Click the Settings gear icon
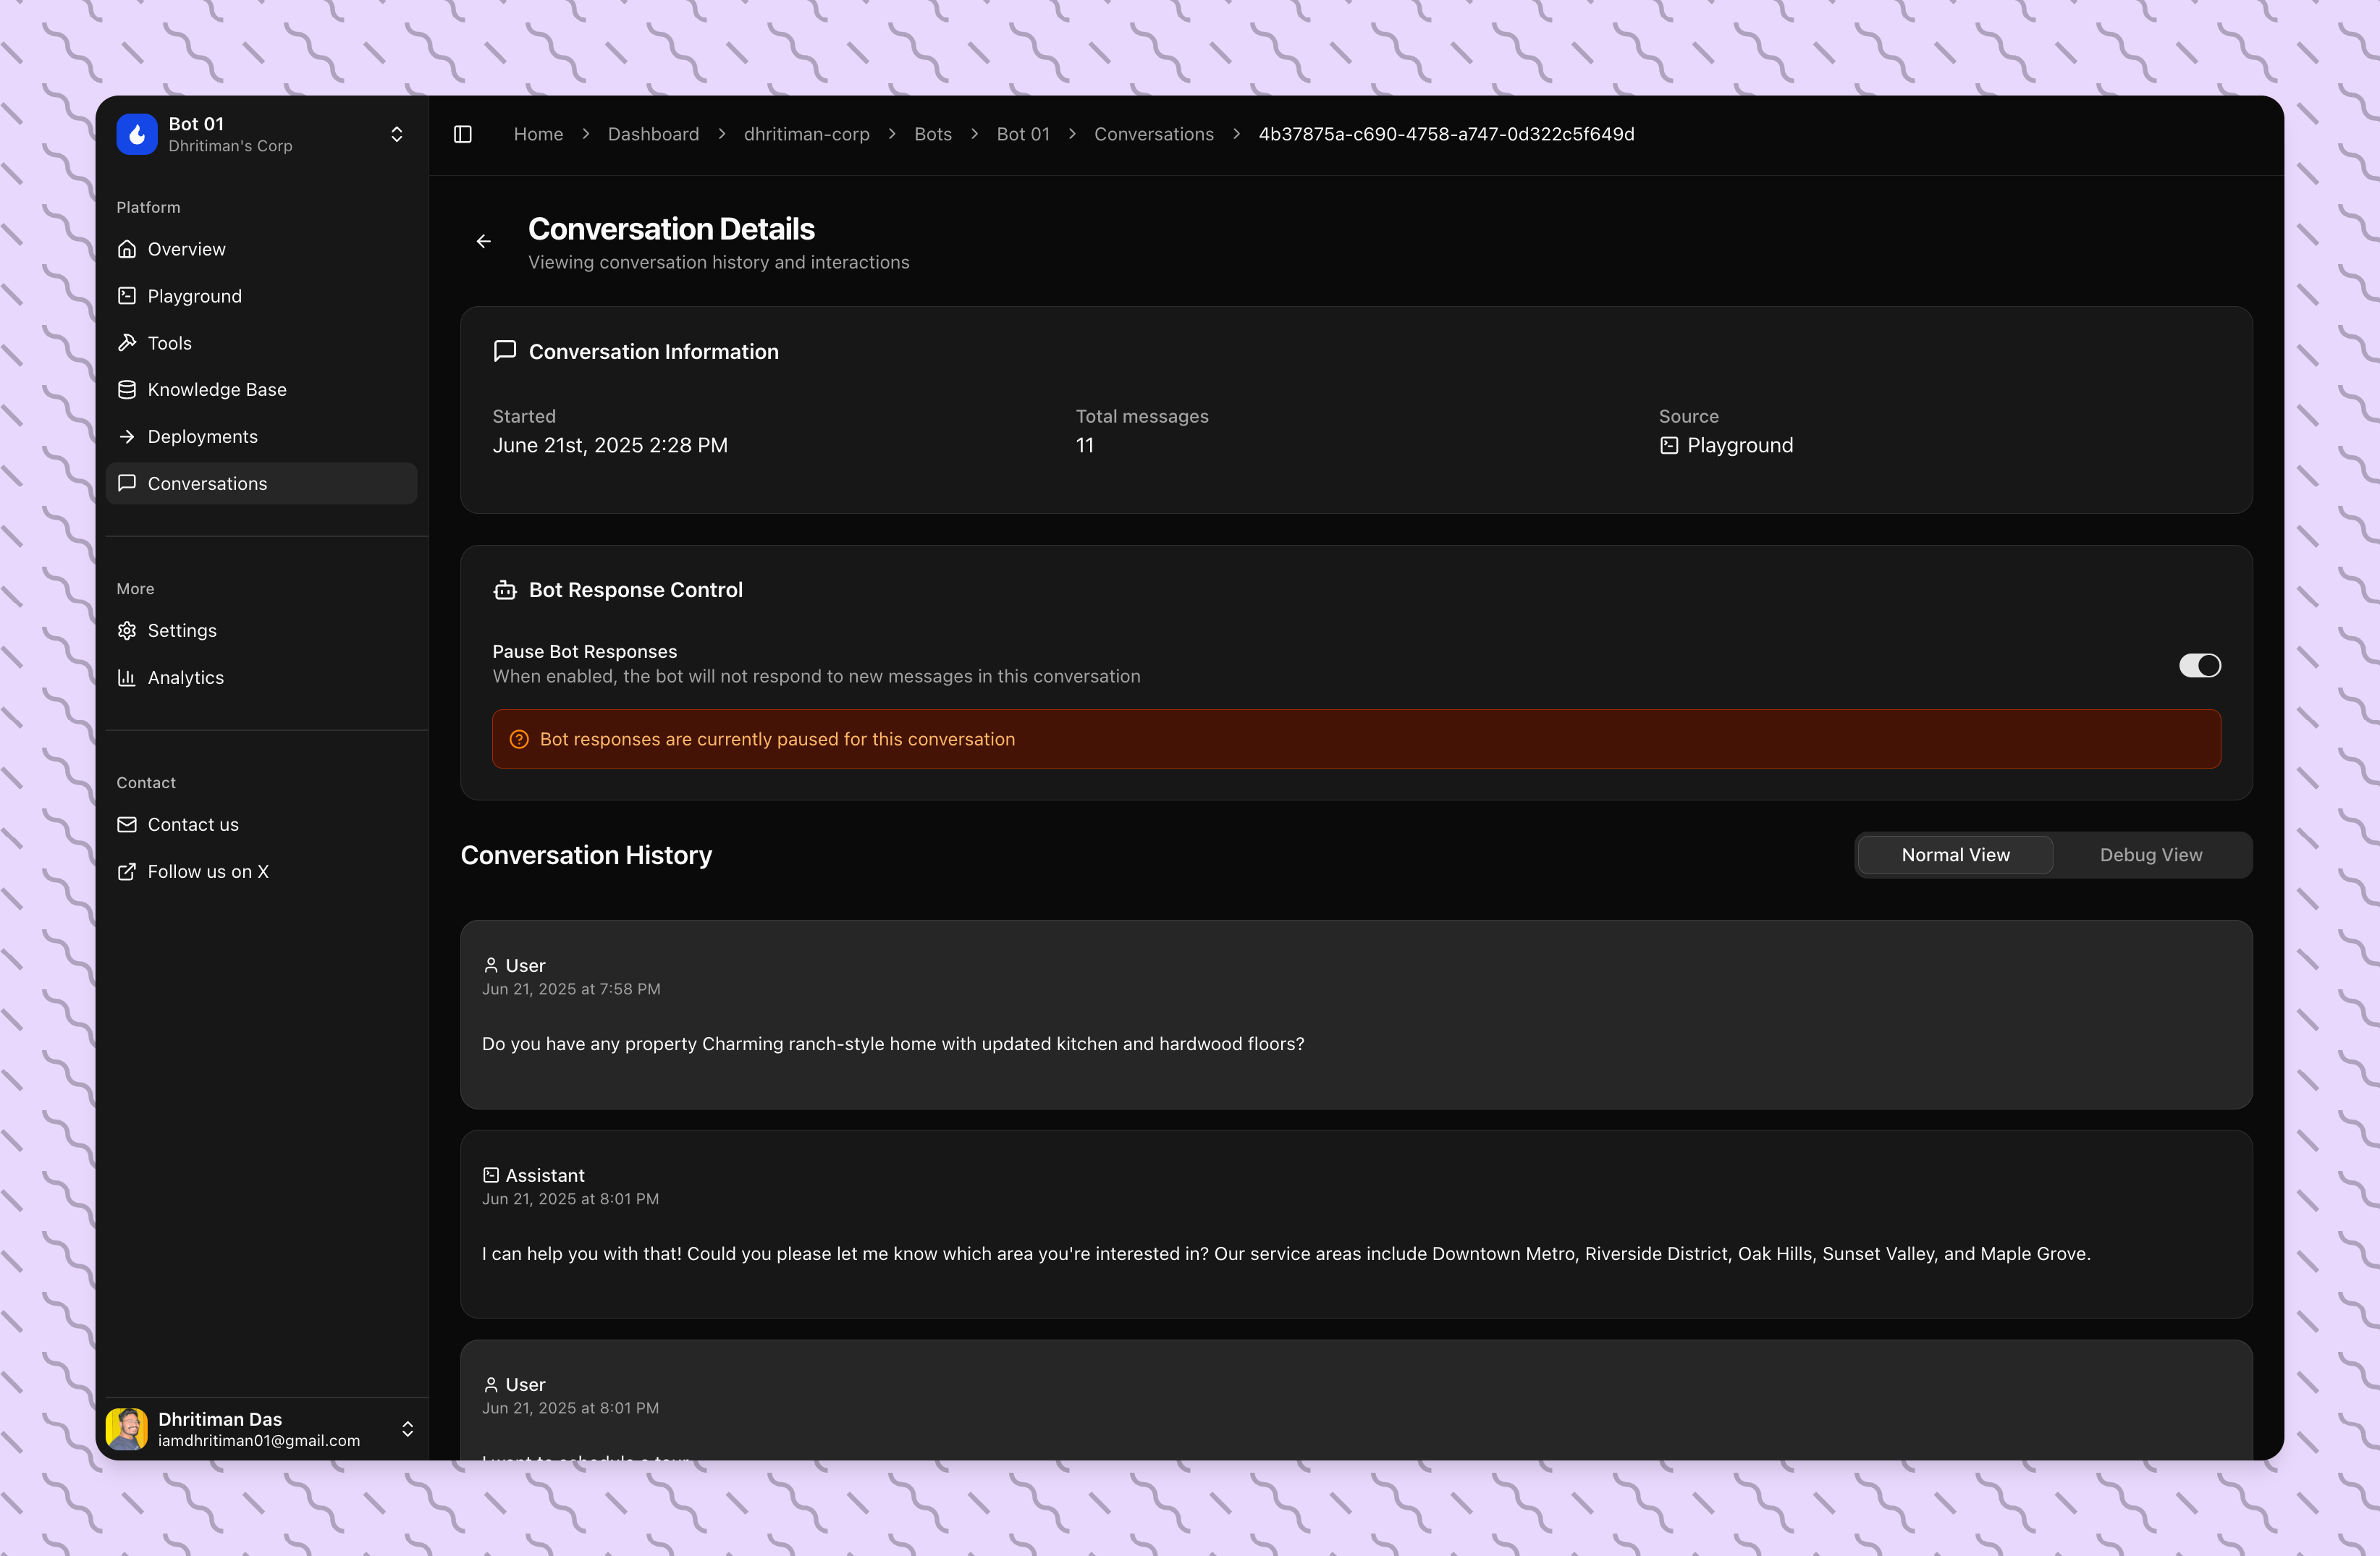2380x1556 pixels. click(127, 631)
